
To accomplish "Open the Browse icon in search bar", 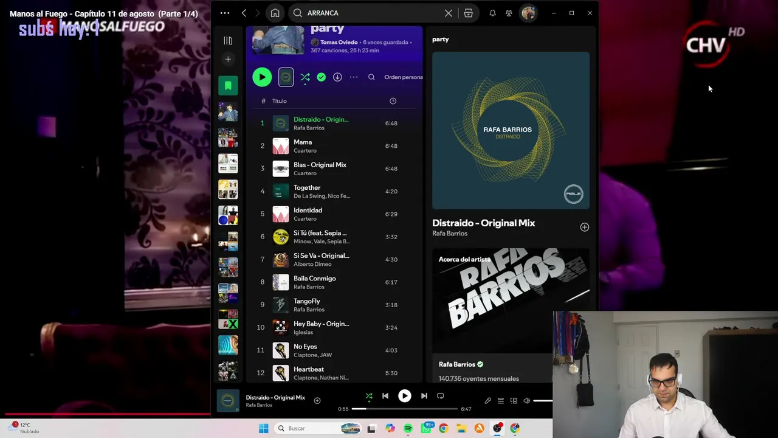I will (x=468, y=13).
